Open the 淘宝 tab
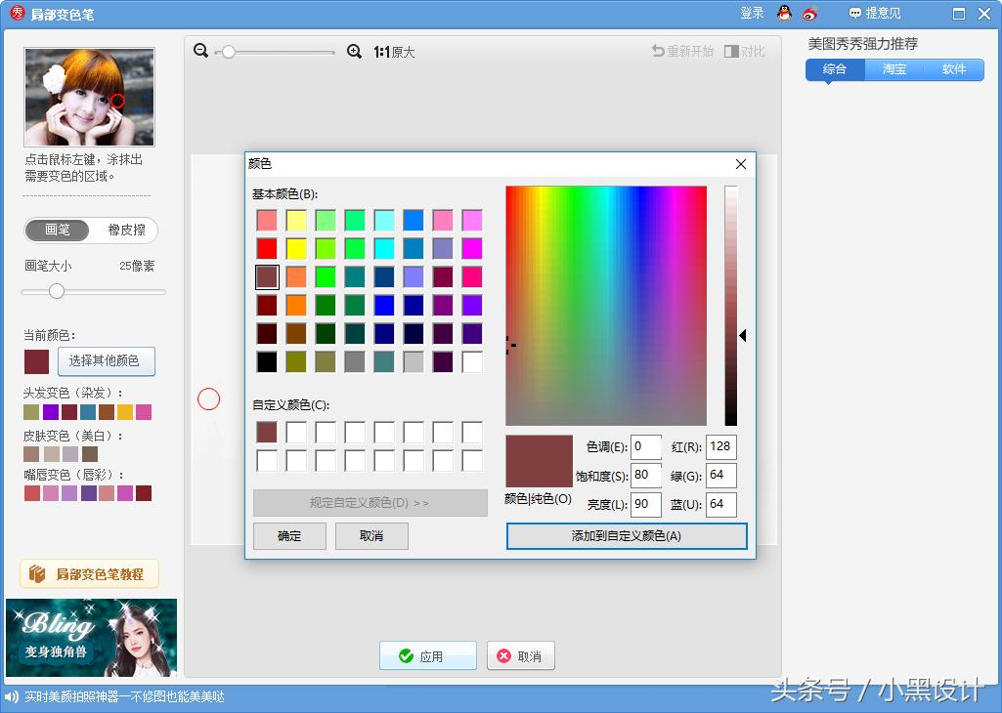Screen dimensions: 1002x713 tap(893, 69)
